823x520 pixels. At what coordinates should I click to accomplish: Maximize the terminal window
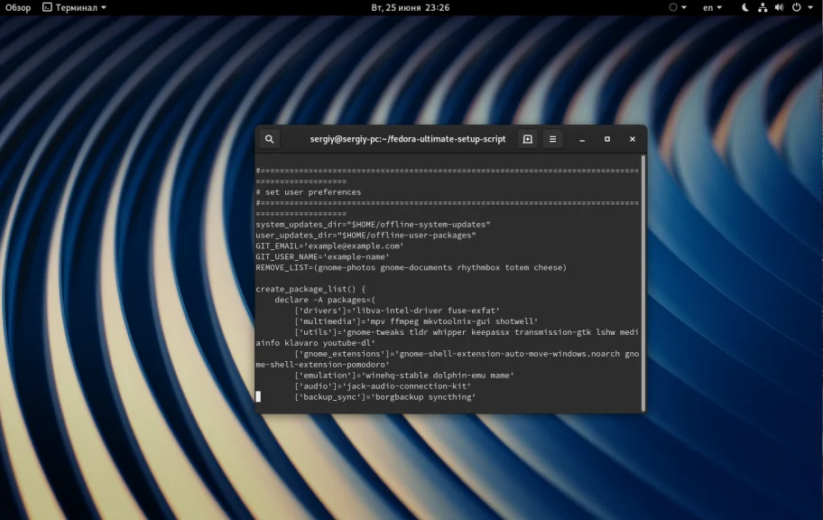click(607, 139)
